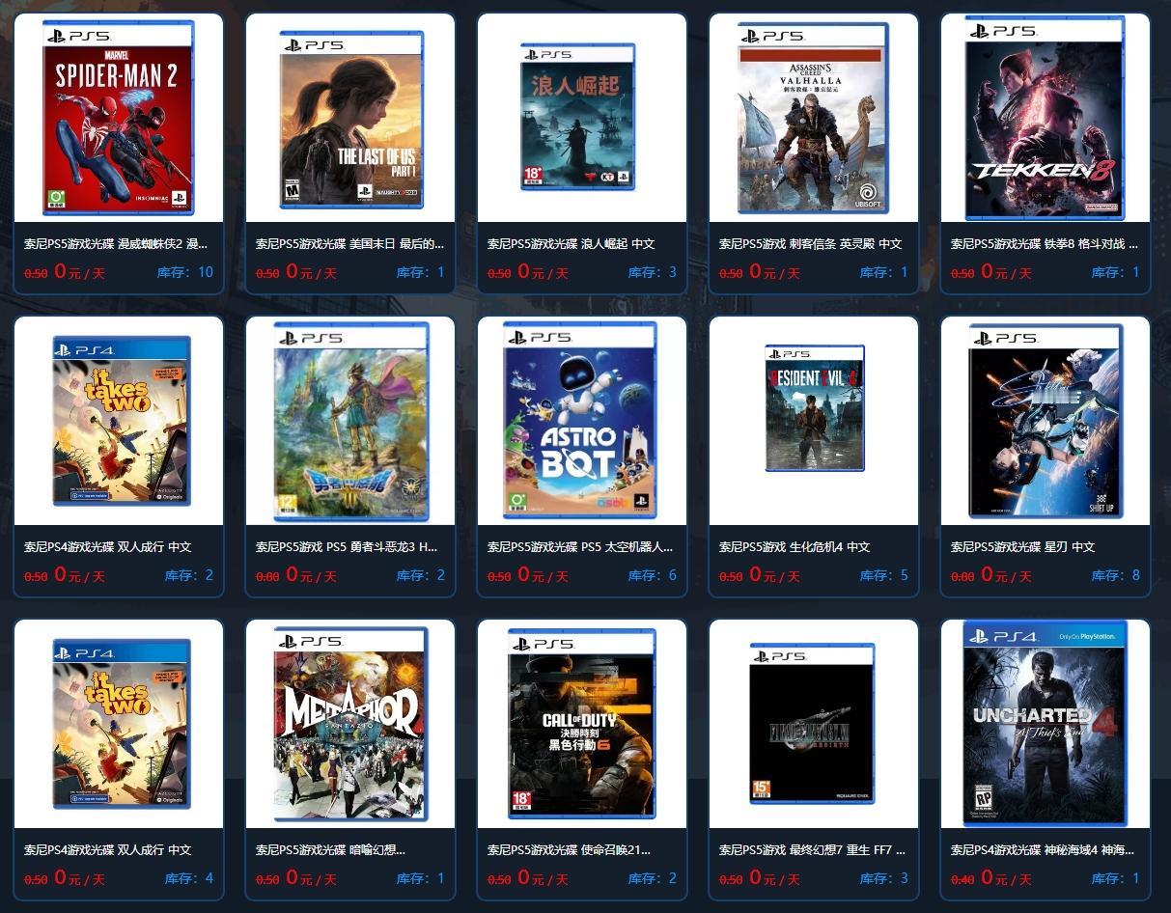1171x913 pixels.
Task: Open 双人成行 中文 title with 库存 4
Action: (x=108, y=850)
